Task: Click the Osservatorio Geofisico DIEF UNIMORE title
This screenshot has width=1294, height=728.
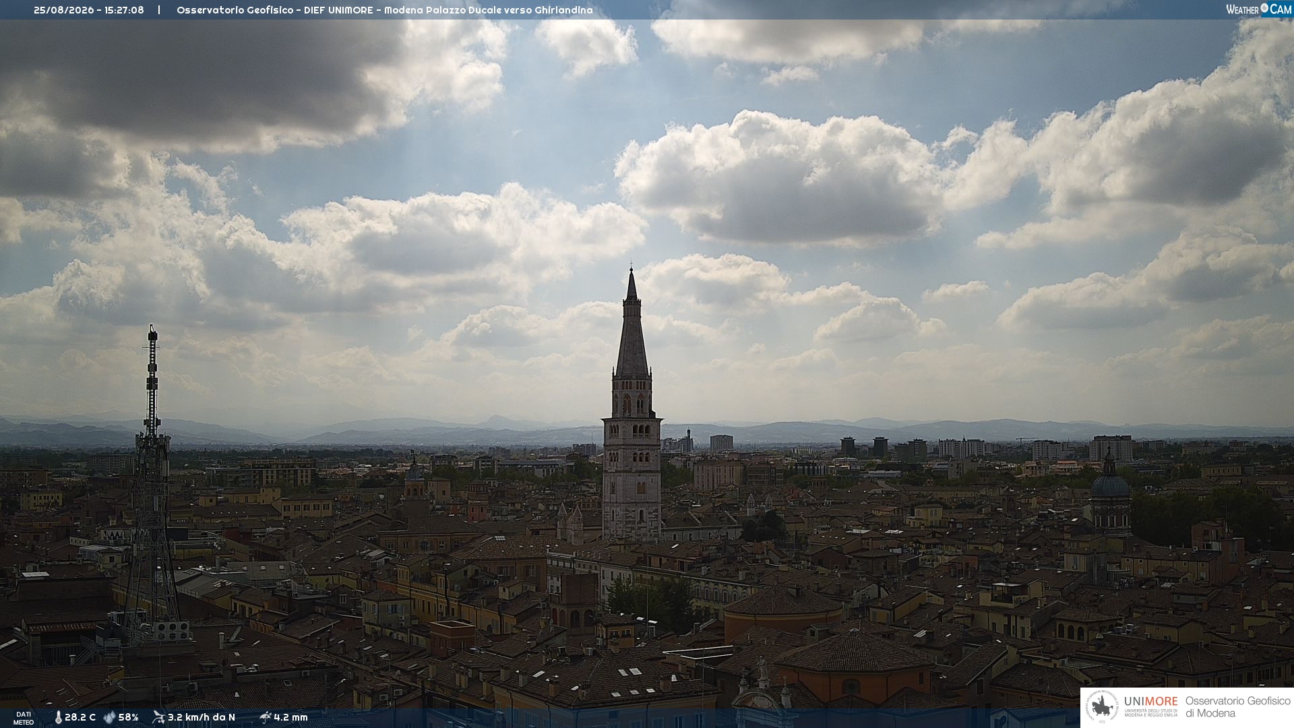Action: pyautogui.click(x=385, y=10)
